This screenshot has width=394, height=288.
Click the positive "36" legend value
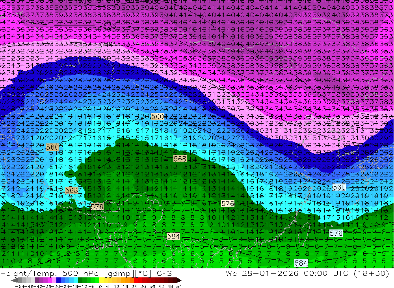[x=152, y=286]
